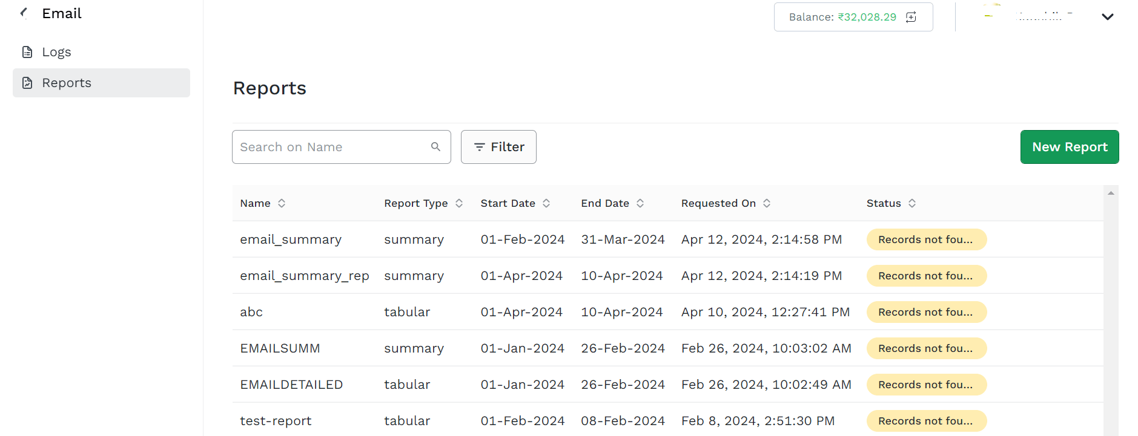Click the scrollbar up arrow of table
The width and height of the screenshot is (1138, 436).
coord(1111,193)
